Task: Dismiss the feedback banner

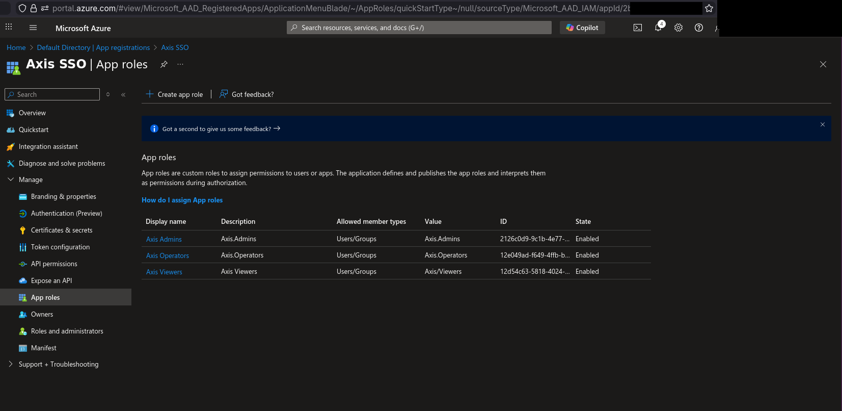Action: click(823, 124)
